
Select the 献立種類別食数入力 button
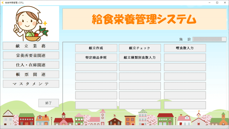(x=140, y=57)
